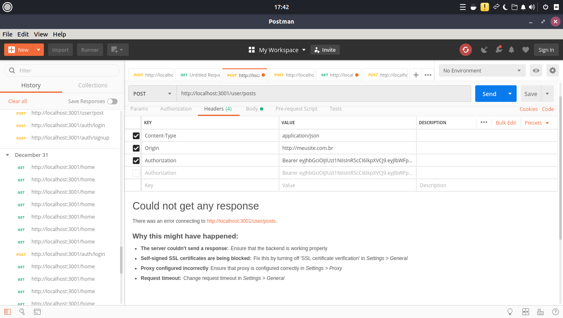Viewport: 563px width, 318px height.
Task: Uncheck the Origin header checkbox
Action: (x=136, y=148)
